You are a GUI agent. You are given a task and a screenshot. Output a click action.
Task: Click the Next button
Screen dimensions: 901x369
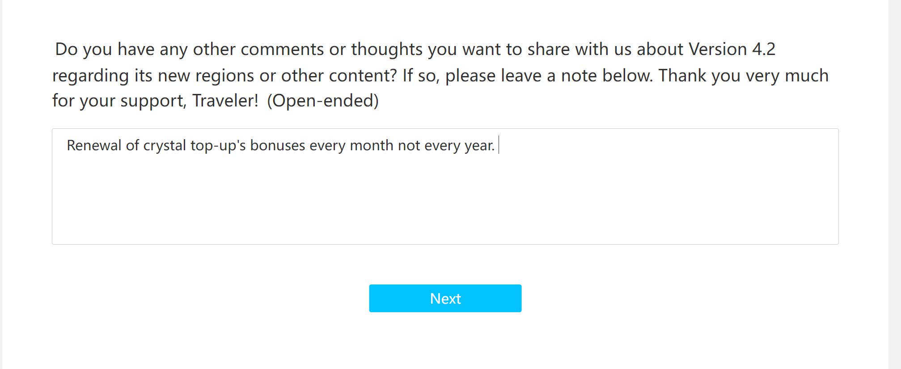(445, 298)
